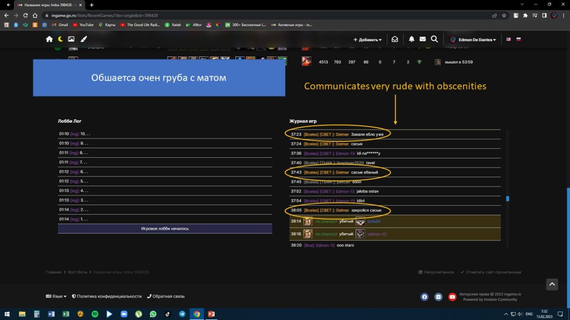570x320 pixels.
Task: Open Политика конфиденциальности link
Action: (x=107, y=296)
